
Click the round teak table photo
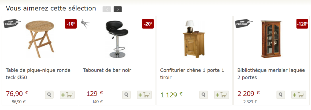click(40, 39)
